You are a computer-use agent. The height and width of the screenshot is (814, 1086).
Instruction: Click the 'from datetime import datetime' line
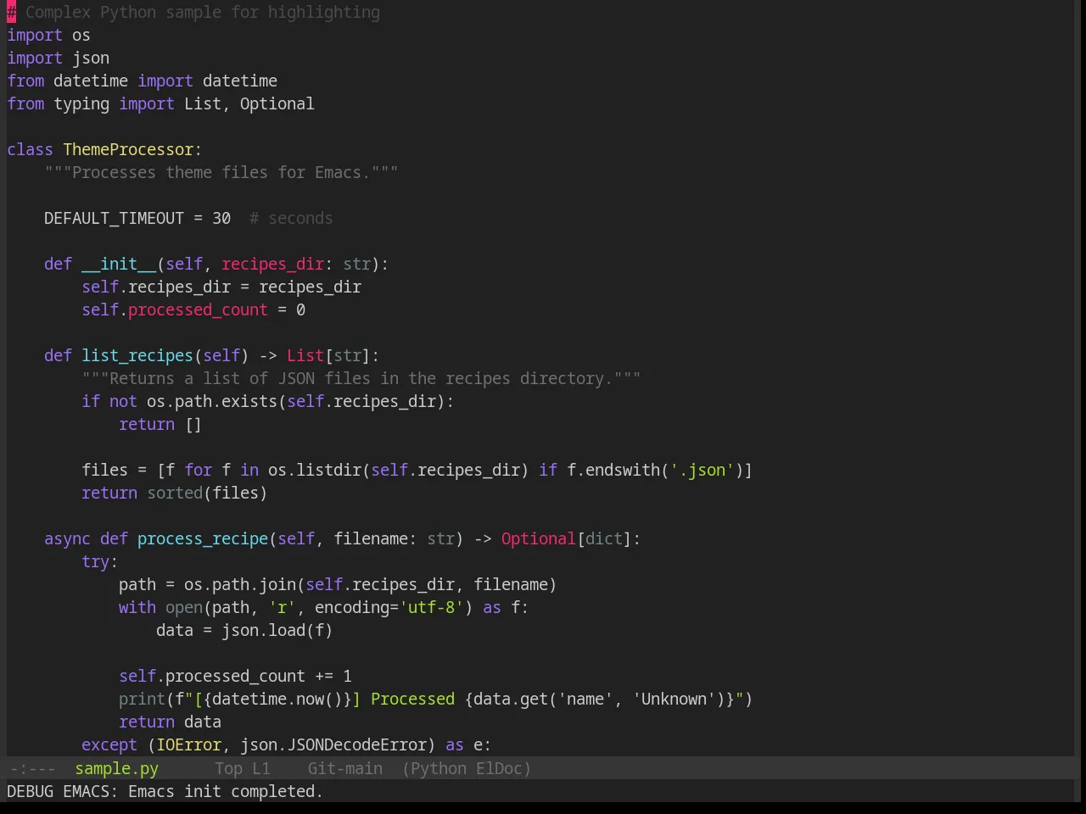click(x=142, y=81)
